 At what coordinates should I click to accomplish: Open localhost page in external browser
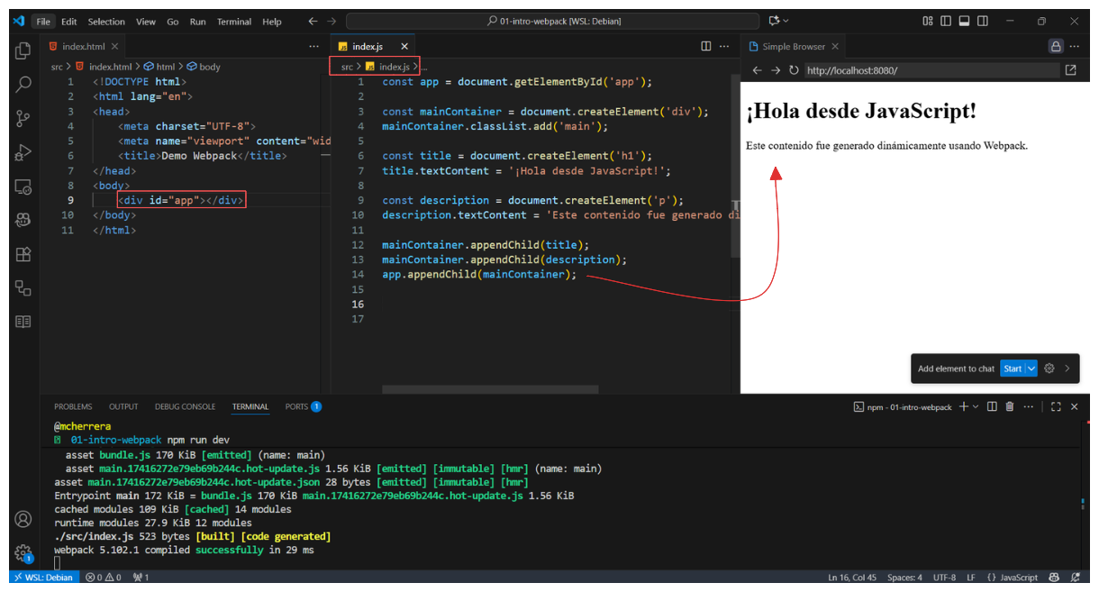[1070, 70]
